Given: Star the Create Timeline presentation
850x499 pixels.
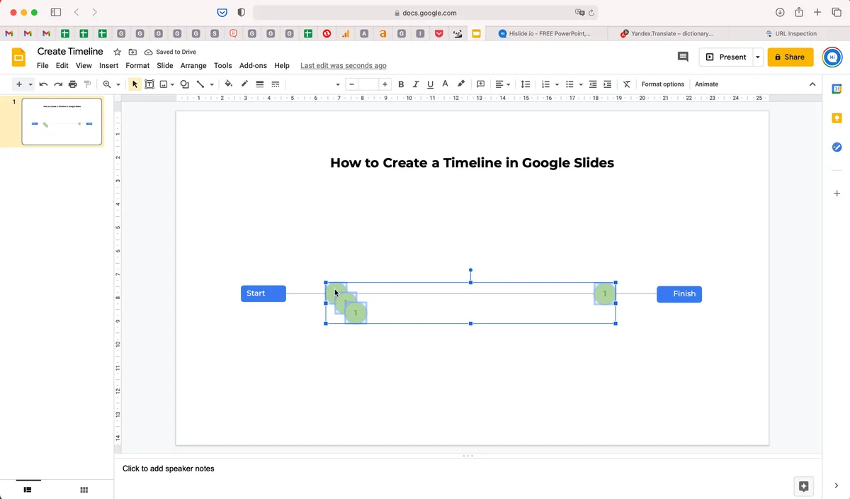Looking at the screenshot, I should (x=118, y=52).
